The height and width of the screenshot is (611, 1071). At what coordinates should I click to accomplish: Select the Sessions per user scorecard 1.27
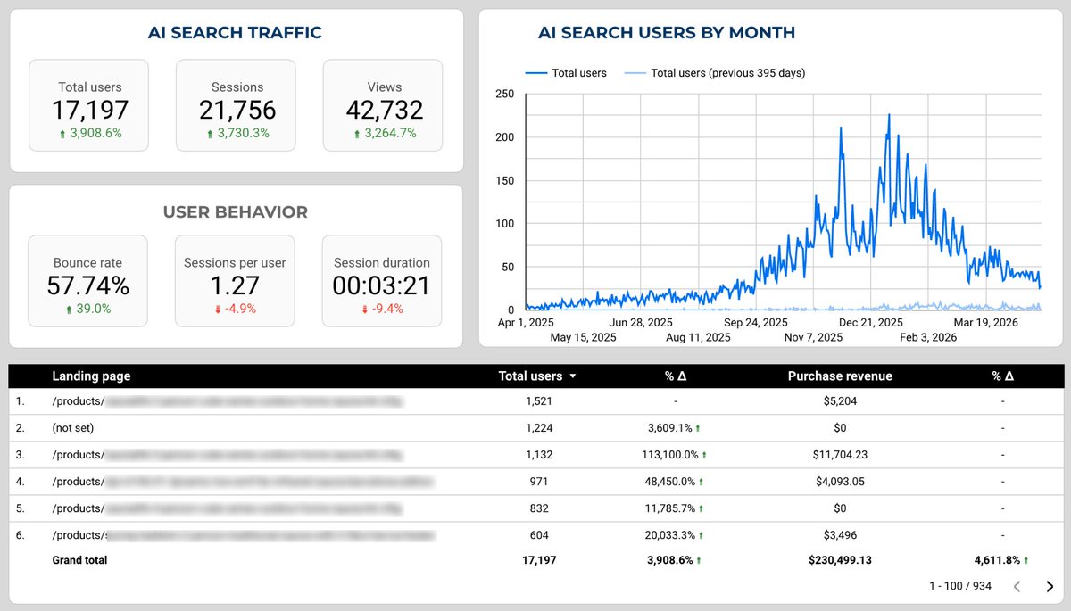click(235, 280)
